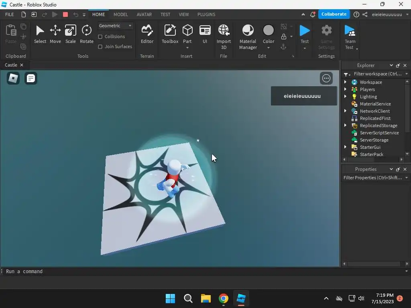The height and width of the screenshot is (308, 411).
Task: Select StarterPack in Explorer
Action: [x=371, y=154]
